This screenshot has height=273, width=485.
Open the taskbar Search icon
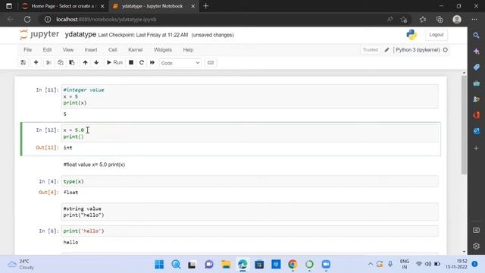[176, 265]
